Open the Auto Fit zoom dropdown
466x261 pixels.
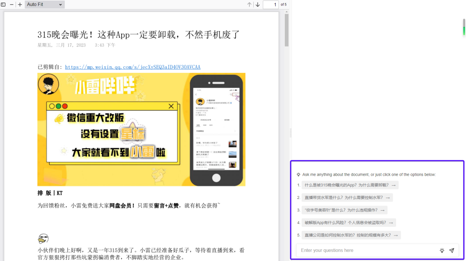pos(43,4)
